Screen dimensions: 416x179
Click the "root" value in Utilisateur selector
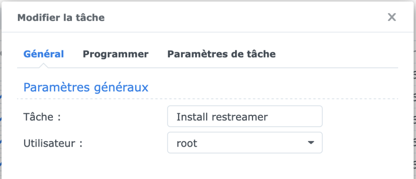click(x=187, y=143)
